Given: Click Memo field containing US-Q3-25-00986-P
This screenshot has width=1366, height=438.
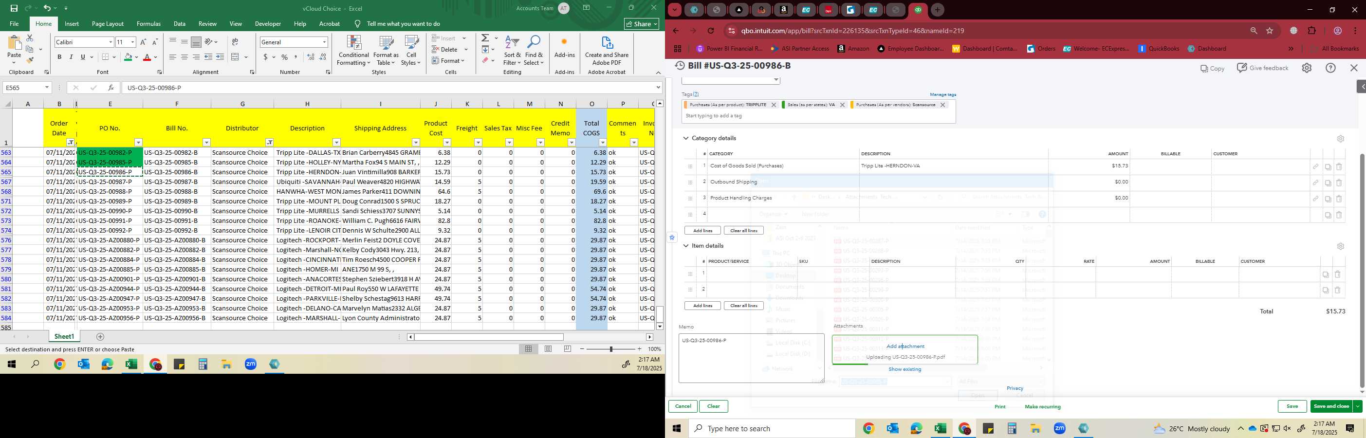Looking at the screenshot, I should coord(751,358).
